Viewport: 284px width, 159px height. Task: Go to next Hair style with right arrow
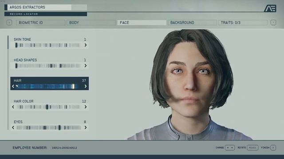[x=86, y=87]
